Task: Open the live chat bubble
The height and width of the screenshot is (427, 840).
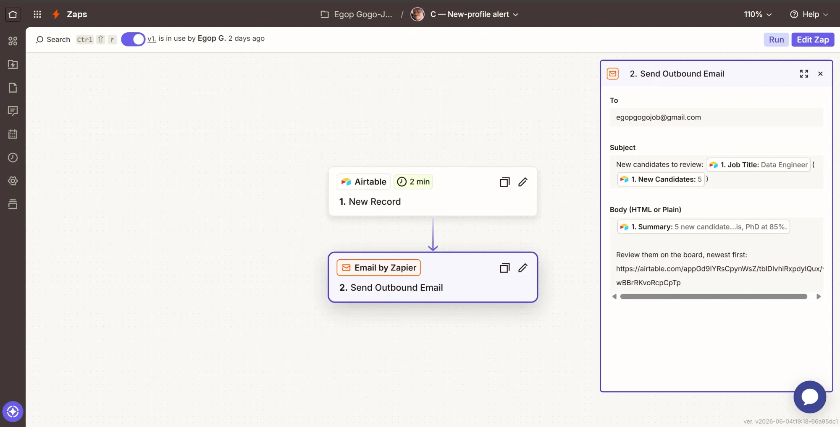Action: click(x=810, y=397)
